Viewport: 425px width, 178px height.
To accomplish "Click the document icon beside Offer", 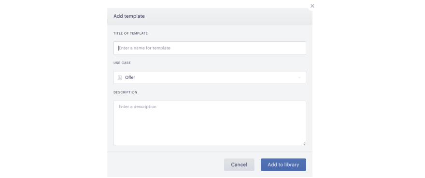I will pyautogui.click(x=120, y=77).
